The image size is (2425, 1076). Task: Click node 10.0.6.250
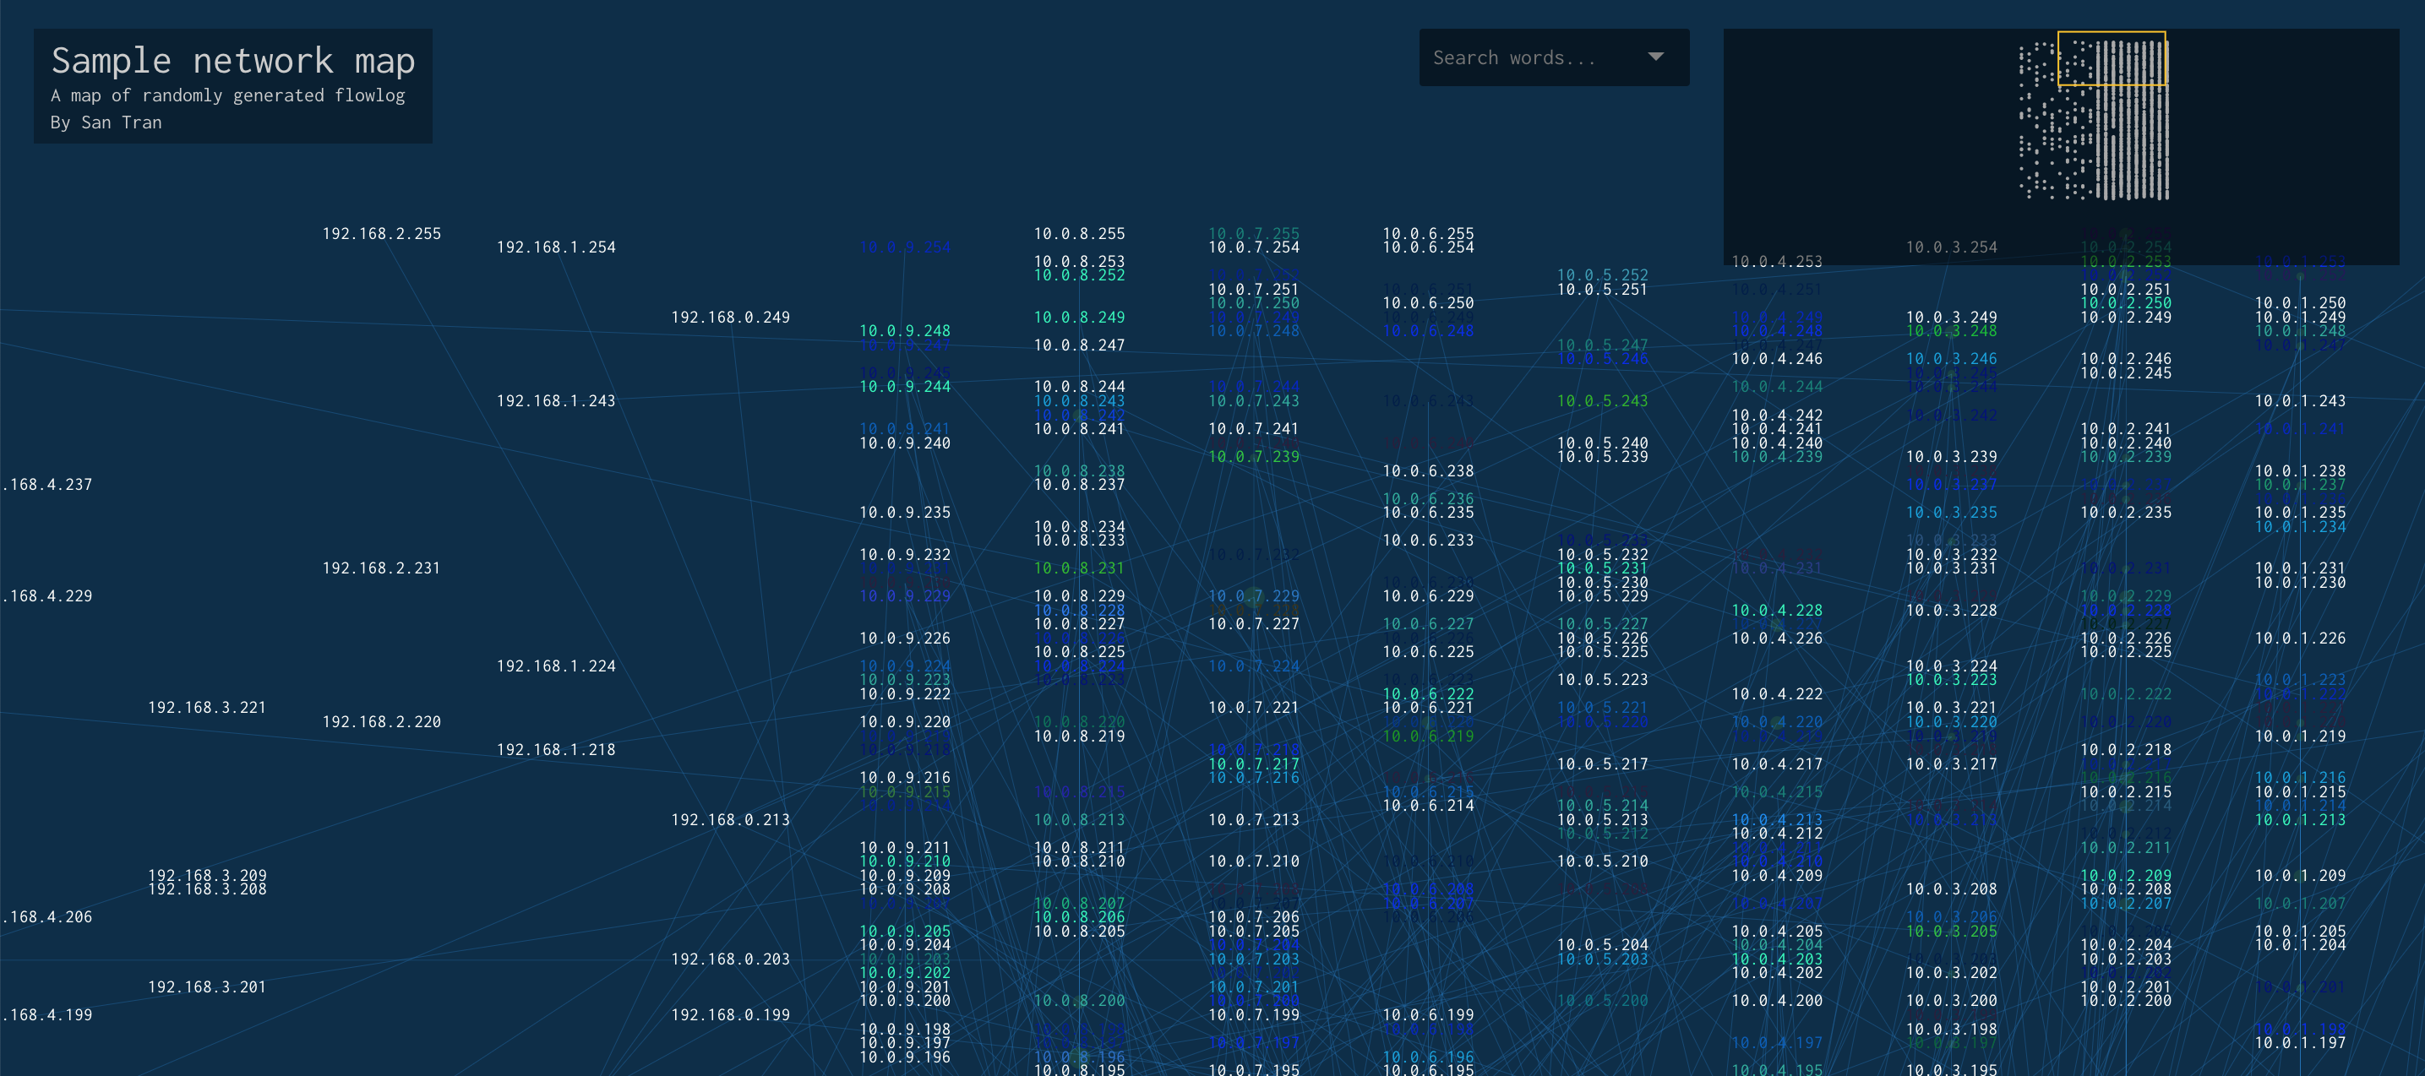pos(1427,303)
